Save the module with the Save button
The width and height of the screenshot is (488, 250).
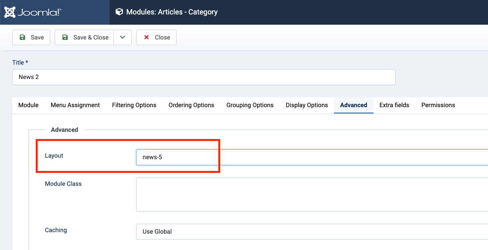31,37
